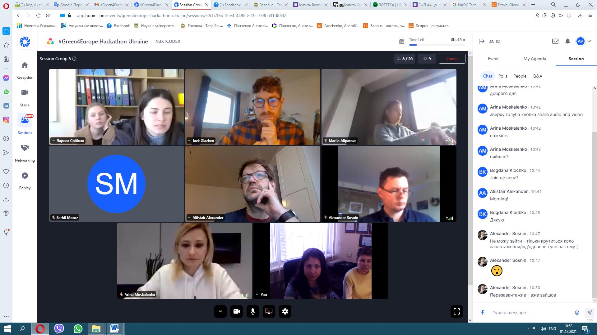The image size is (597, 335).
Task: Open the People list
Action: tap(520, 76)
